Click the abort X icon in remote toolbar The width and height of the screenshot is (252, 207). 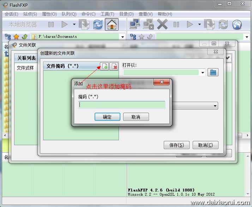pos(162,24)
